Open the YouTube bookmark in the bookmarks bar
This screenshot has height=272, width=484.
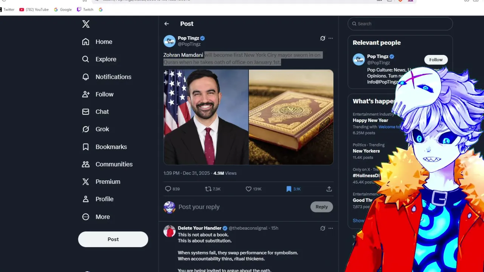pos(34,9)
